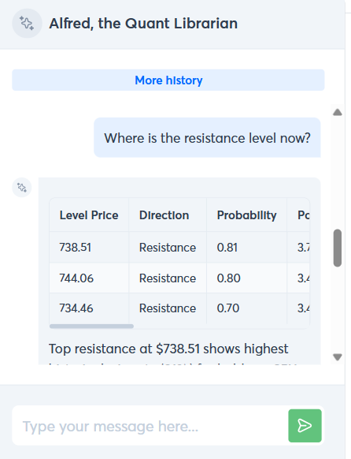Click the Resistance cell in the 744.06 row
Viewport: 351px width, 459px height.
coord(168,278)
